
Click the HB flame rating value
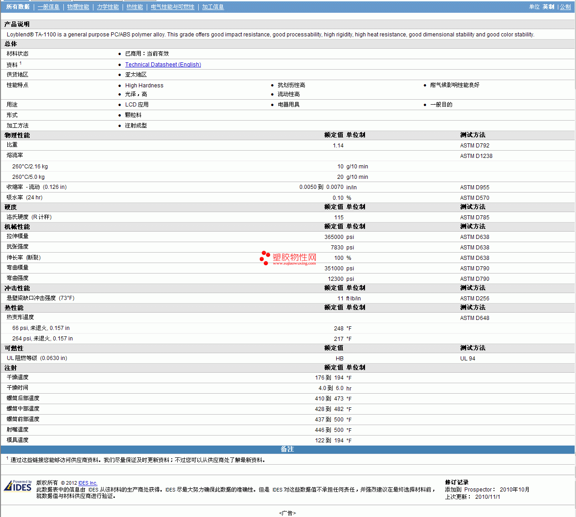339,359
